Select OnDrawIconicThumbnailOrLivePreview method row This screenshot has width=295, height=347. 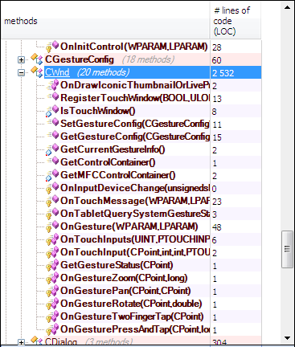click(x=135, y=85)
